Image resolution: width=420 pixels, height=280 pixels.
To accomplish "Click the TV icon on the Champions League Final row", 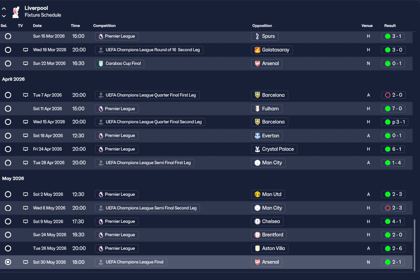I will pos(26,262).
